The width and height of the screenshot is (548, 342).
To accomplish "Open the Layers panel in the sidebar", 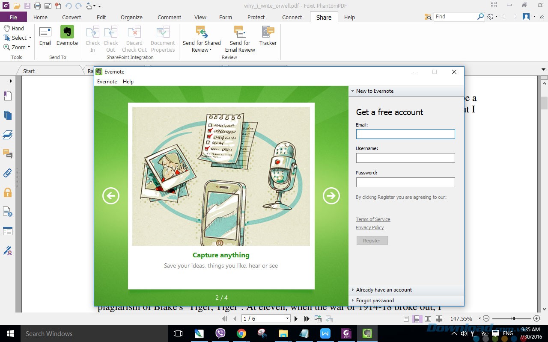I will tap(7, 135).
